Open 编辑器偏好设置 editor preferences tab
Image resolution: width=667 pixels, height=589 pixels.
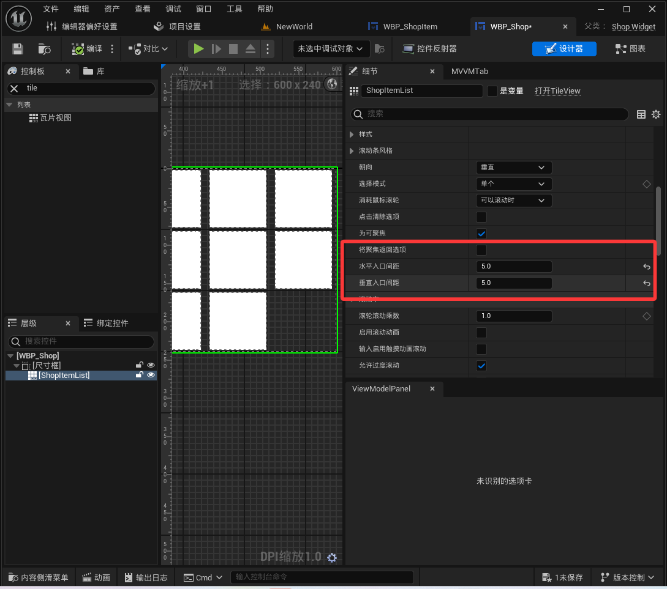coord(82,27)
